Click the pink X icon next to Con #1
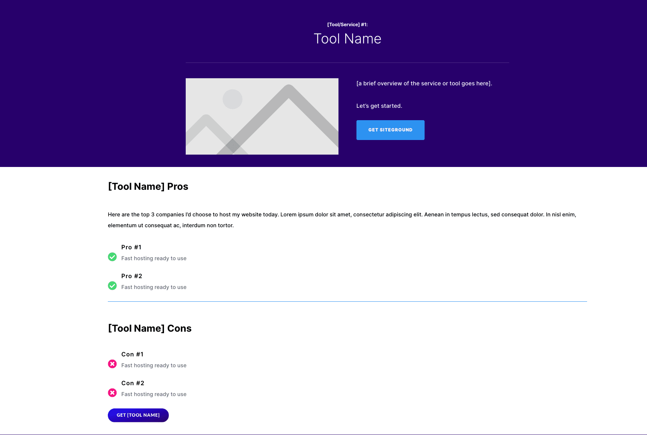 [x=112, y=363]
